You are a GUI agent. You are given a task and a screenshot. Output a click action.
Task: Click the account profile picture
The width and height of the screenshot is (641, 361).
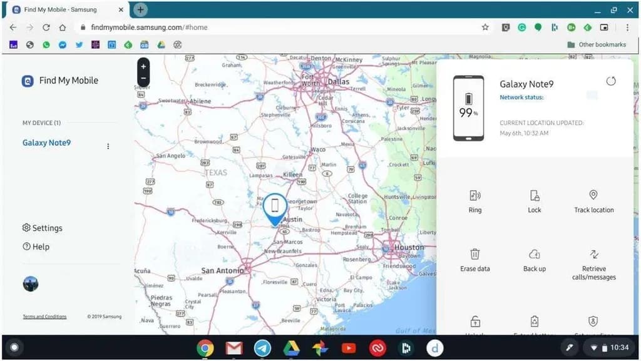coord(30,284)
